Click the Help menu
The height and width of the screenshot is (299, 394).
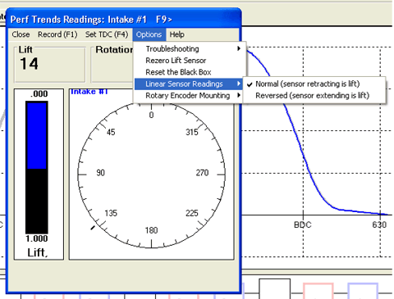(177, 34)
